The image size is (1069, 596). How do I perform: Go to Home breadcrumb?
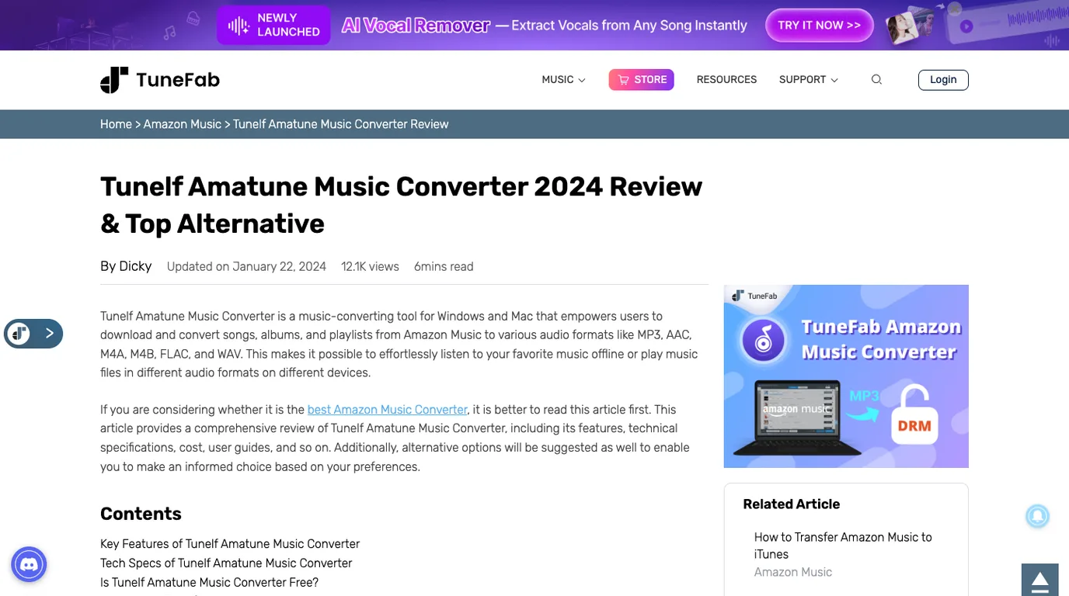pyautogui.click(x=116, y=124)
